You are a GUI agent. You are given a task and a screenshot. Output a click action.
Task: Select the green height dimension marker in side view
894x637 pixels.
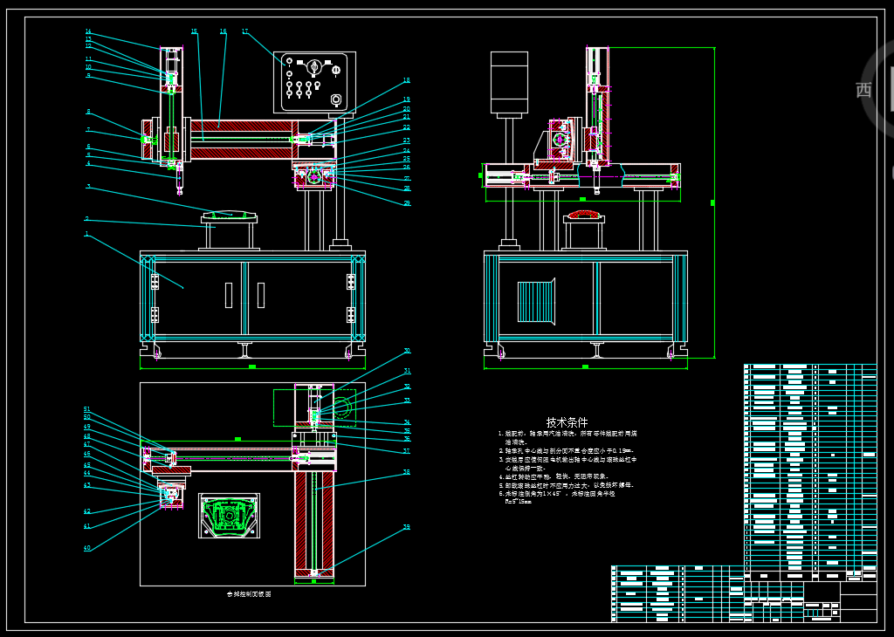[x=713, y=202]
